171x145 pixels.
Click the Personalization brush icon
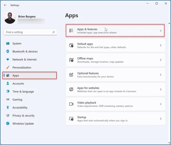pyautogui.click(x=8, y=67)
